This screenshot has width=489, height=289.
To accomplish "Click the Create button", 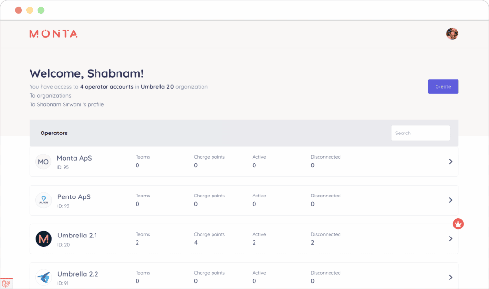I will coord(443,87).
